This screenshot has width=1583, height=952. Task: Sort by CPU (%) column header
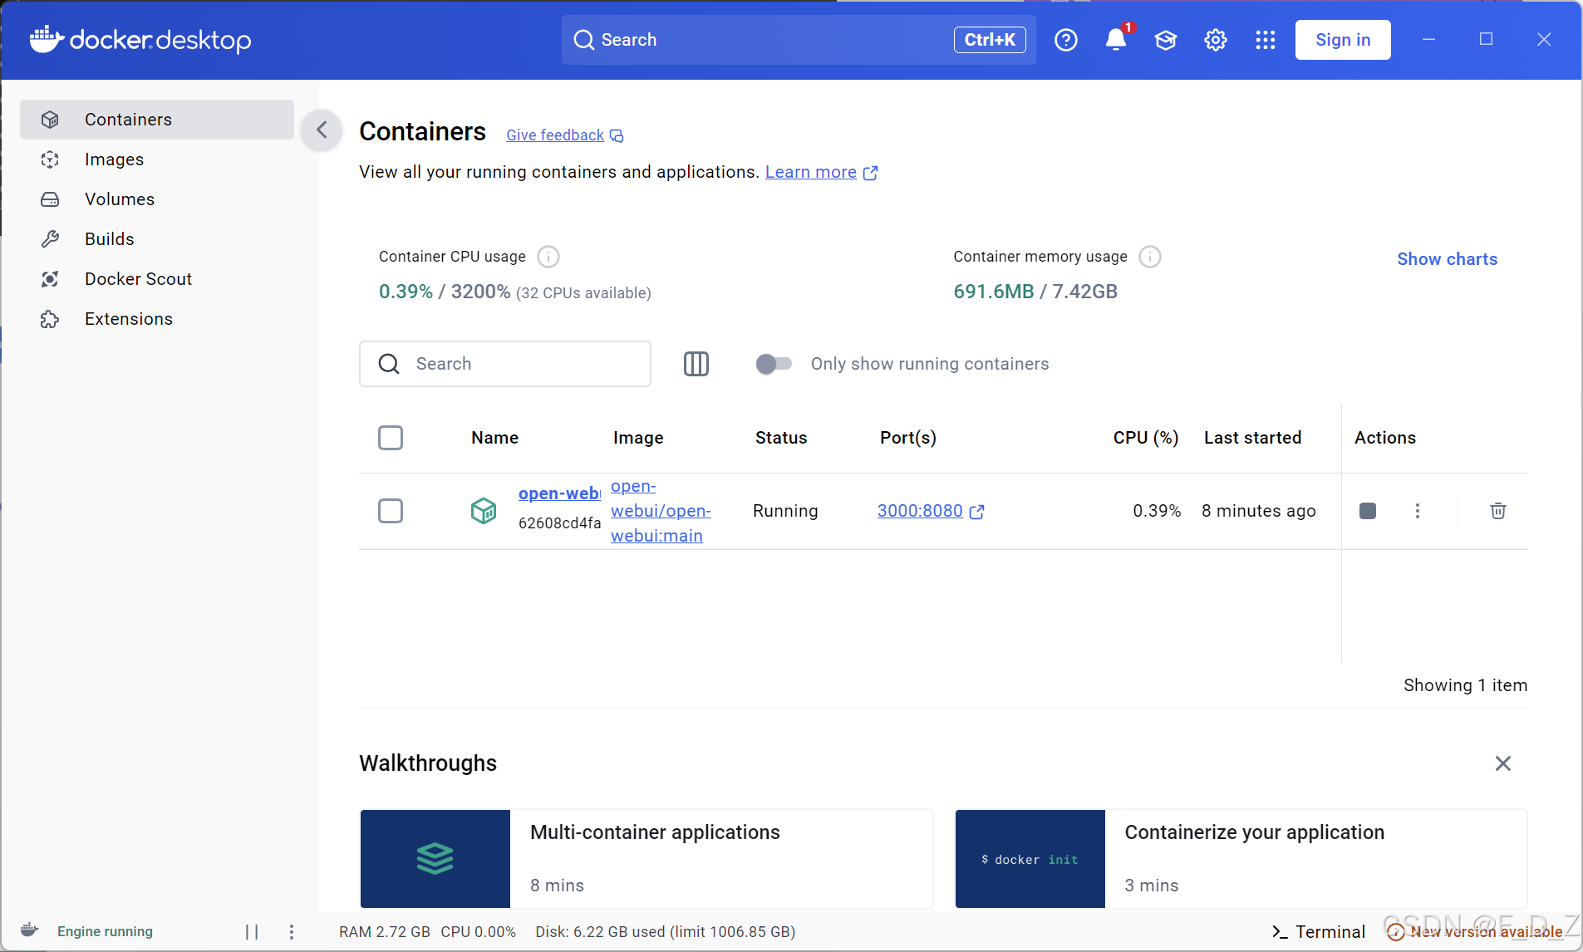point(1146,438)
